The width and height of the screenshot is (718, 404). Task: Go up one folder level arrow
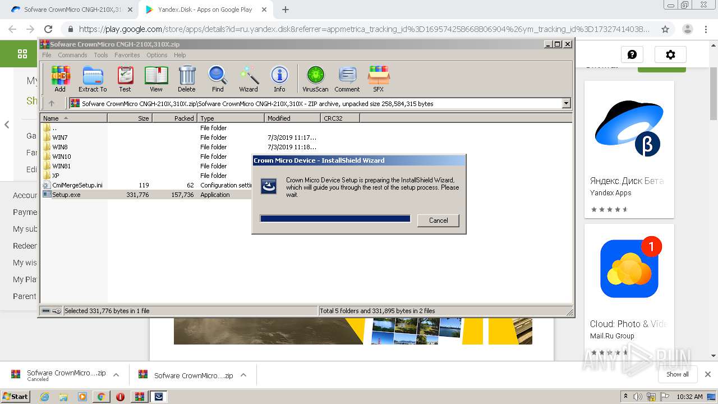(x=52, y=103)
